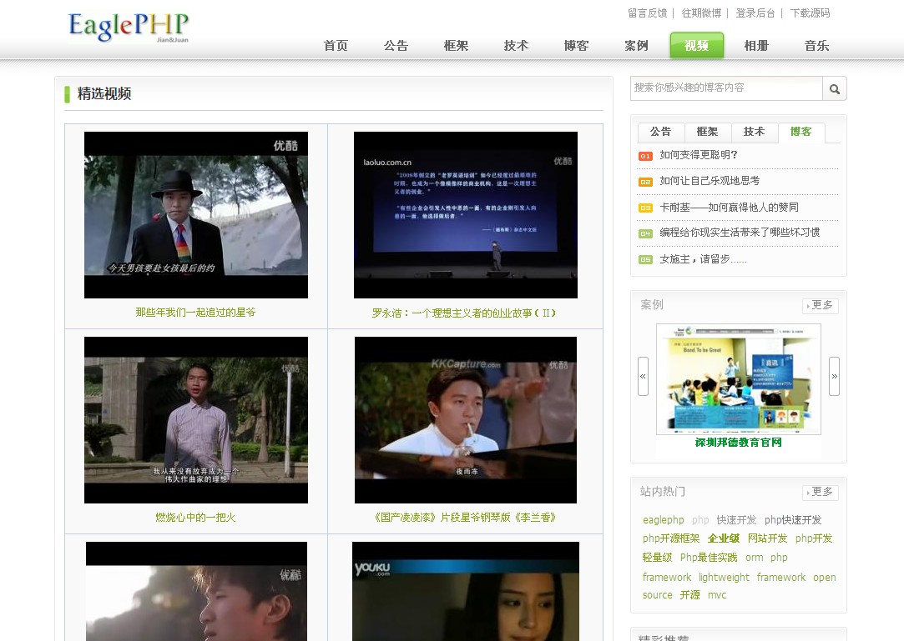Click the 开源 hot tag
Image resolution: width=904 pixels, height=641 pixels.
tap(690, 595)
